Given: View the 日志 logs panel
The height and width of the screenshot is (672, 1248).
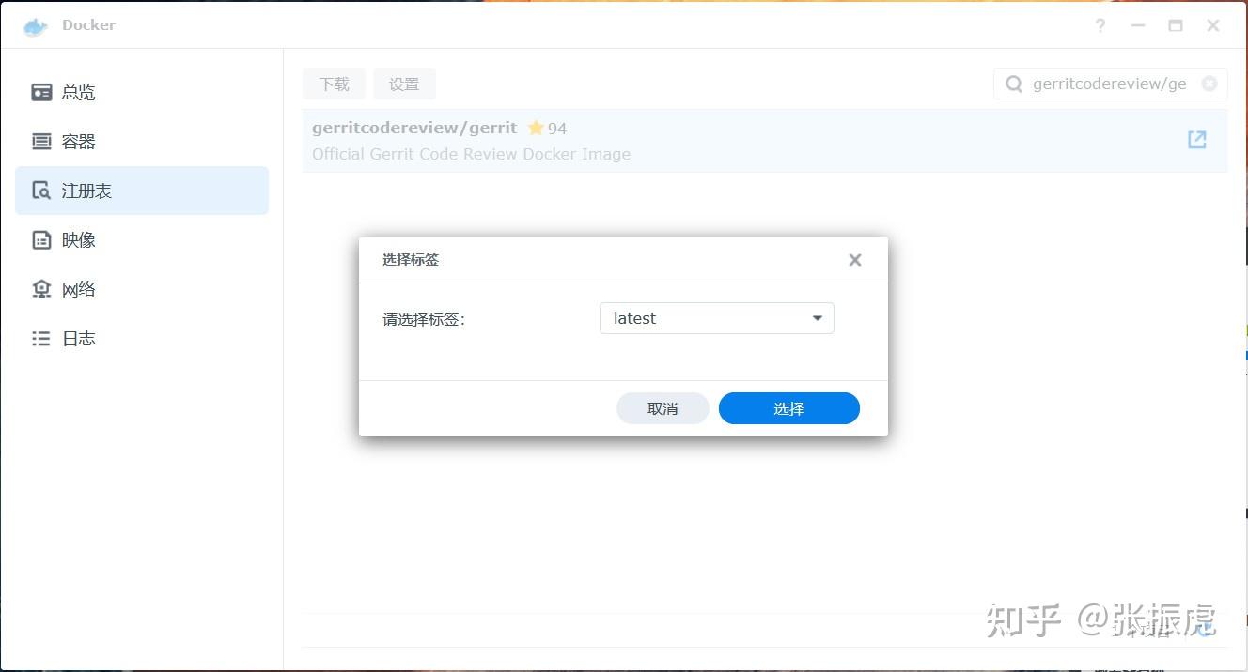Looking at the screenshot, I should point(79,338).
